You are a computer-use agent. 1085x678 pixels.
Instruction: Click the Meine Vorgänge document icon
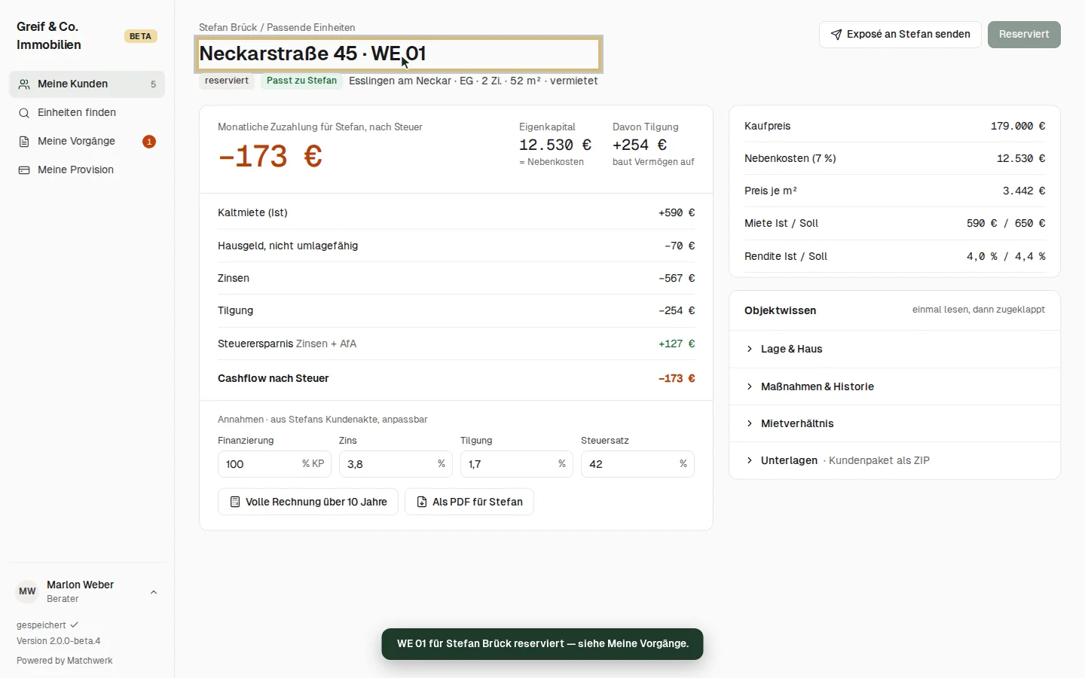(24, 142)
